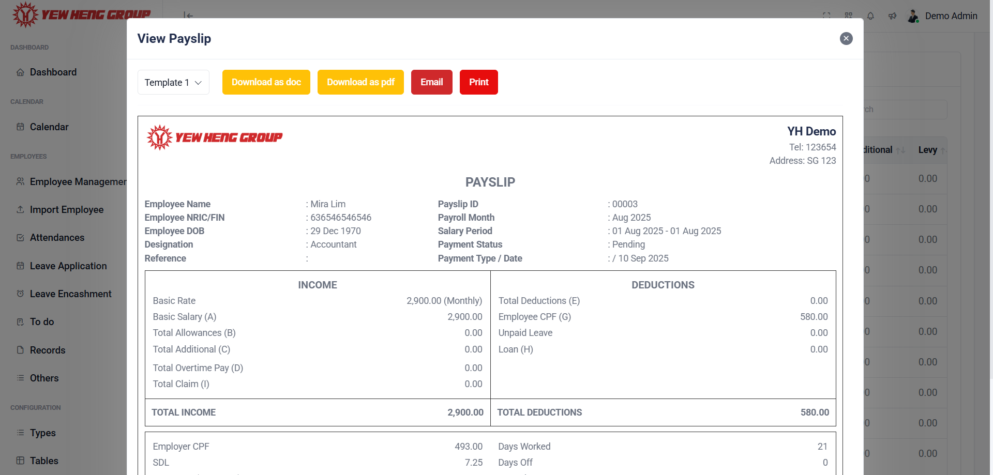Open the quick apps grid icon
The height and width of the screenshot is (475, 993).
coord(849,16)
